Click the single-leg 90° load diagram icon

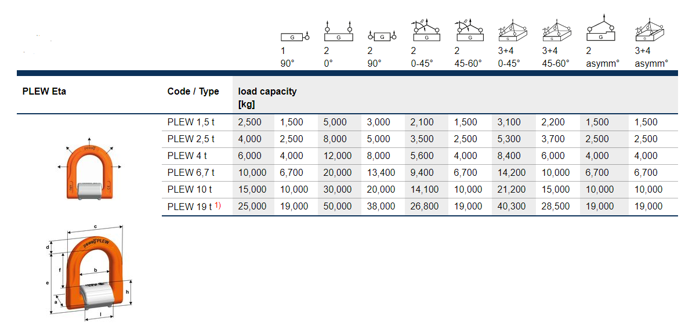(x=295, y=37)
